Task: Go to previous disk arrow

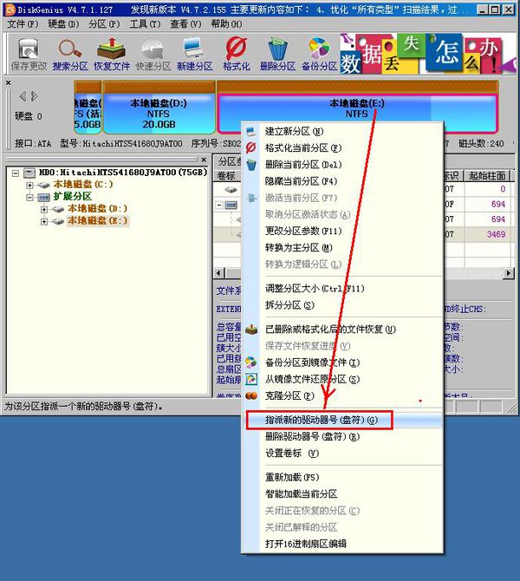Action: click(23, 97)
